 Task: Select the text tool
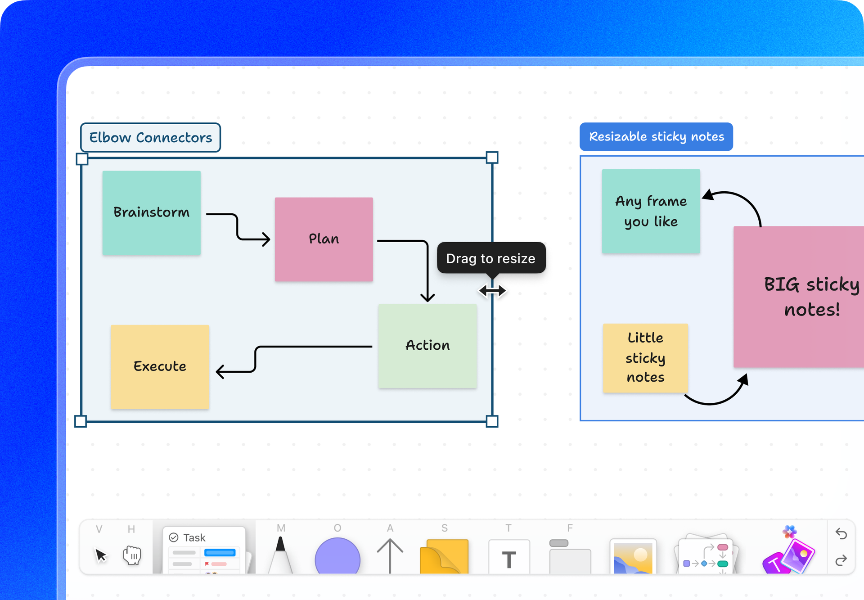[x=509, y=557]
